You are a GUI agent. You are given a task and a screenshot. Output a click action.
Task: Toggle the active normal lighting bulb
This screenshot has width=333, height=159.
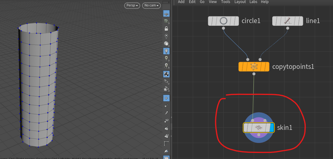(166, 51)
